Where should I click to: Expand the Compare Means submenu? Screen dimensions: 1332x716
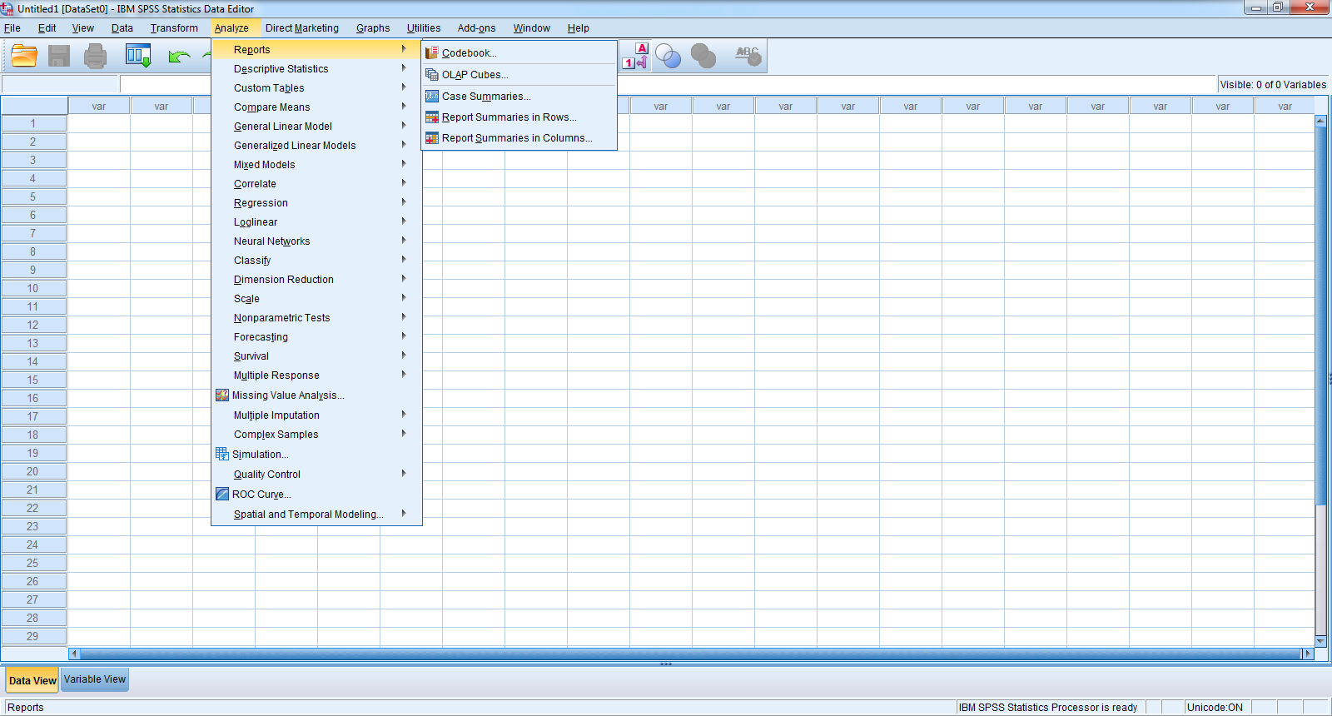[x=316, y=107]
